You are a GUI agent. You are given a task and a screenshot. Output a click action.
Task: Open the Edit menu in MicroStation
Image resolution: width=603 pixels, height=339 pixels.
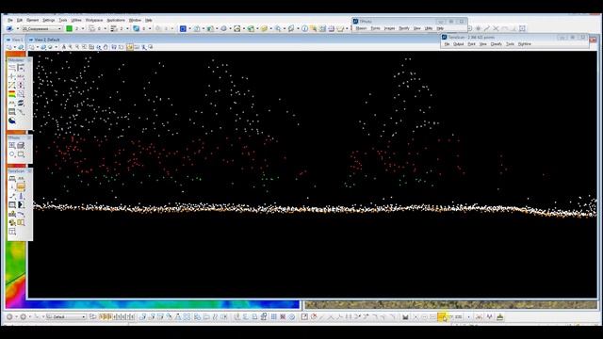coord(20,20)
